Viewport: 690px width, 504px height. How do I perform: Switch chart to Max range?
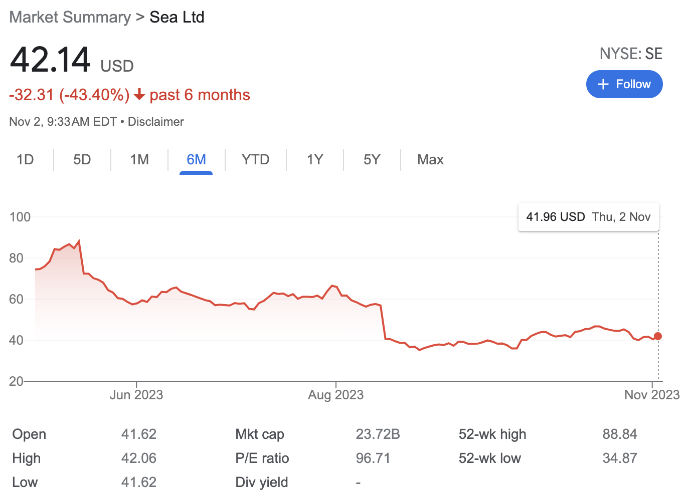click(x=430, y=160)
